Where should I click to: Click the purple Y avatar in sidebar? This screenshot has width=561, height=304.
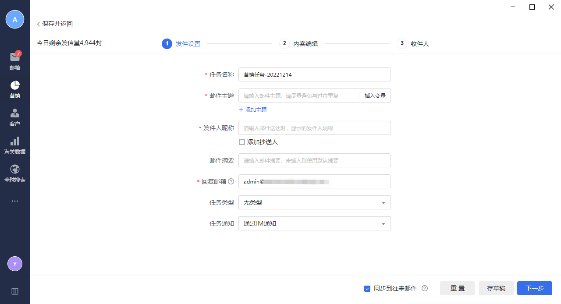15,264
